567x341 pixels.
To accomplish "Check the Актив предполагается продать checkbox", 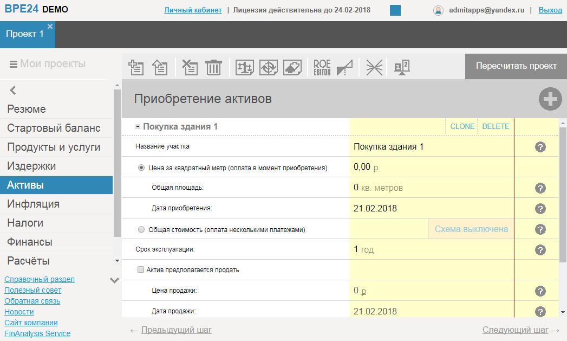I will tap(141, 269).
